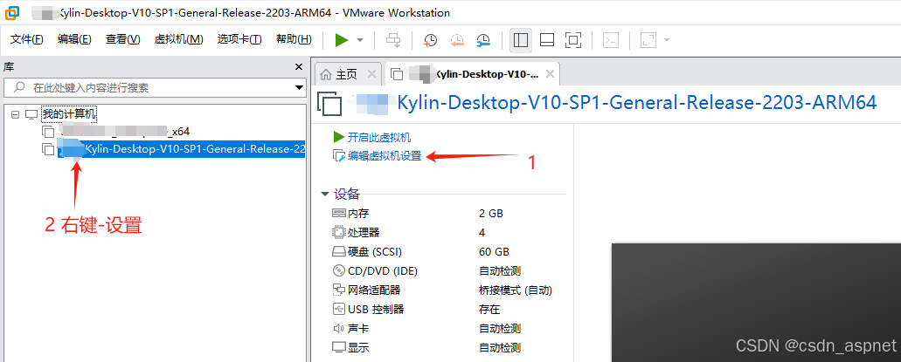Click the CD/DVD (IDE) device row
901x362 pixels.
(x=442, y=270)
